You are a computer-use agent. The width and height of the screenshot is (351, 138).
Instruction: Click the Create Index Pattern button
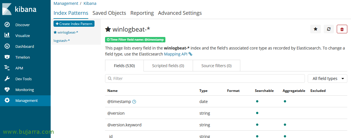(74, 24)
